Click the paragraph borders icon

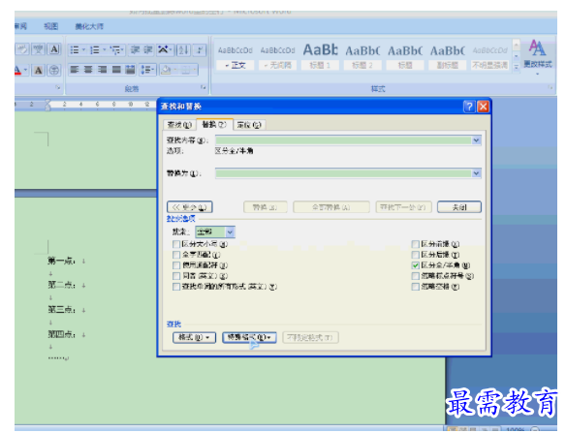pyautogui.click(x=185, y=70)
